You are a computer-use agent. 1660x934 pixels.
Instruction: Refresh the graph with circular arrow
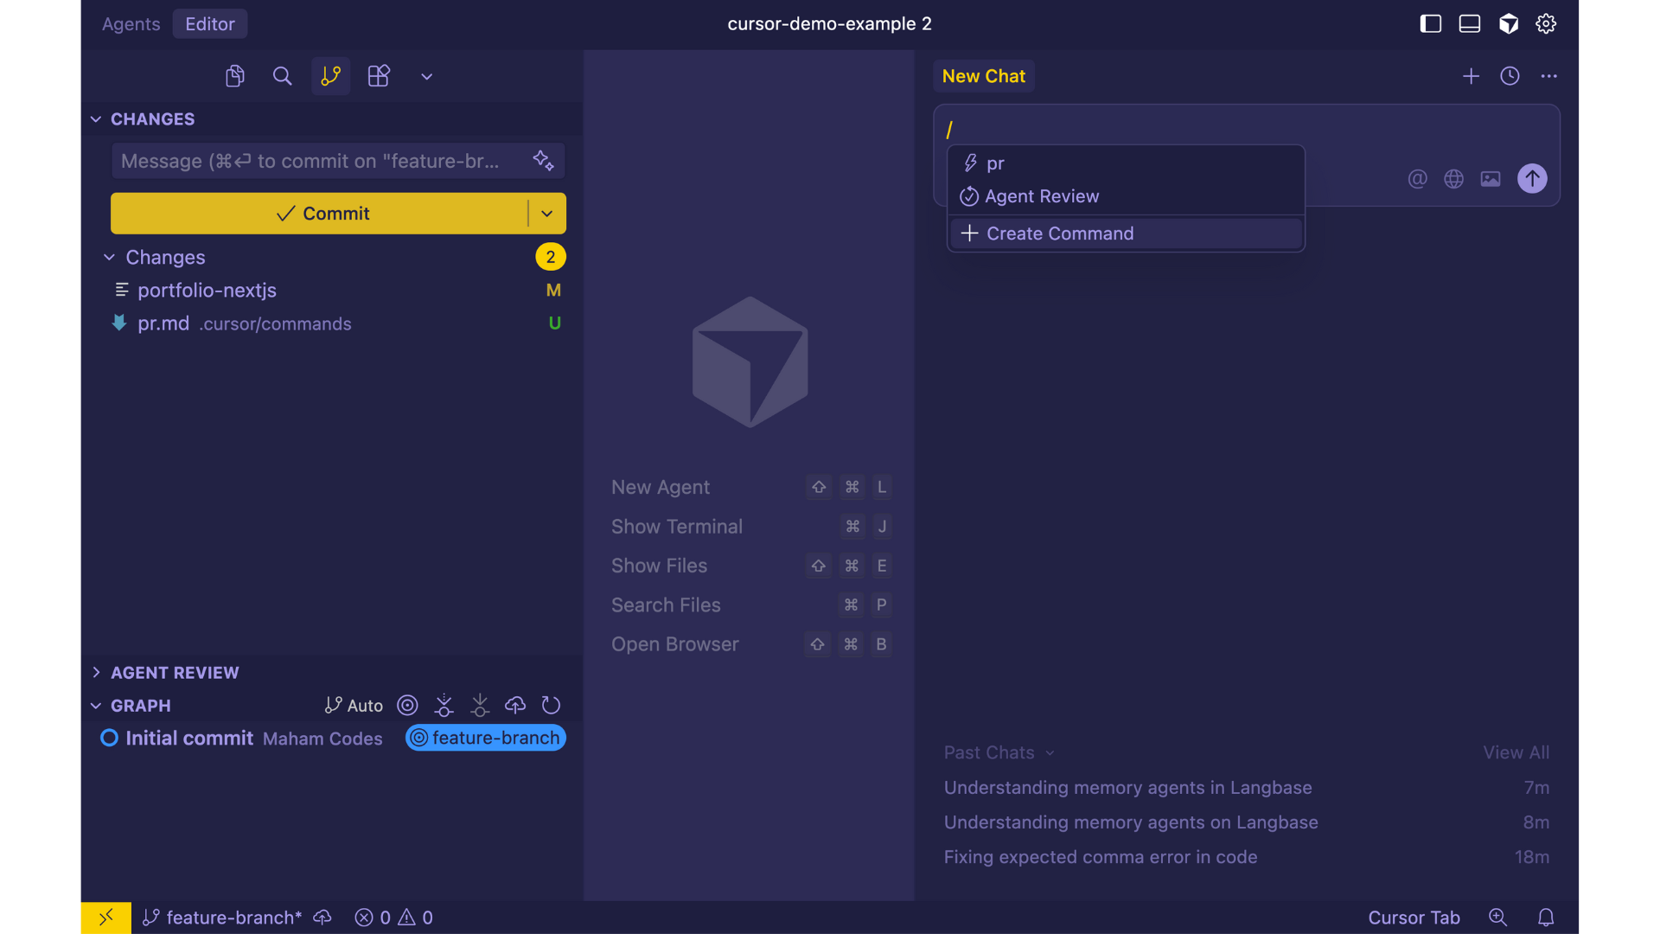[551, 706]
